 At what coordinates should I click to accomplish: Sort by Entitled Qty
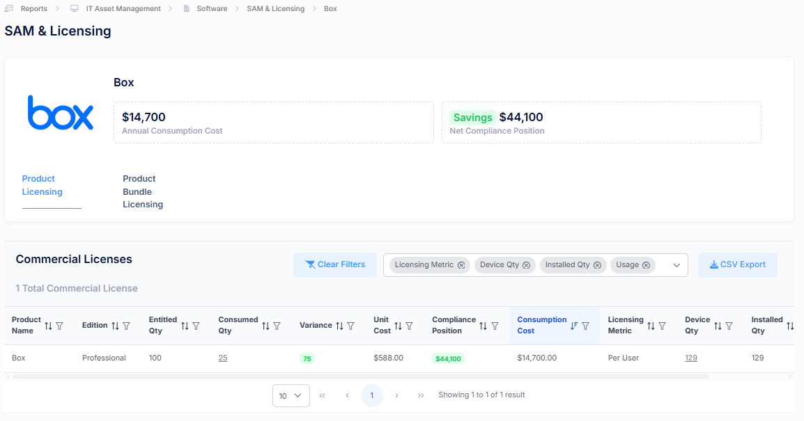(x=185, y=326)
